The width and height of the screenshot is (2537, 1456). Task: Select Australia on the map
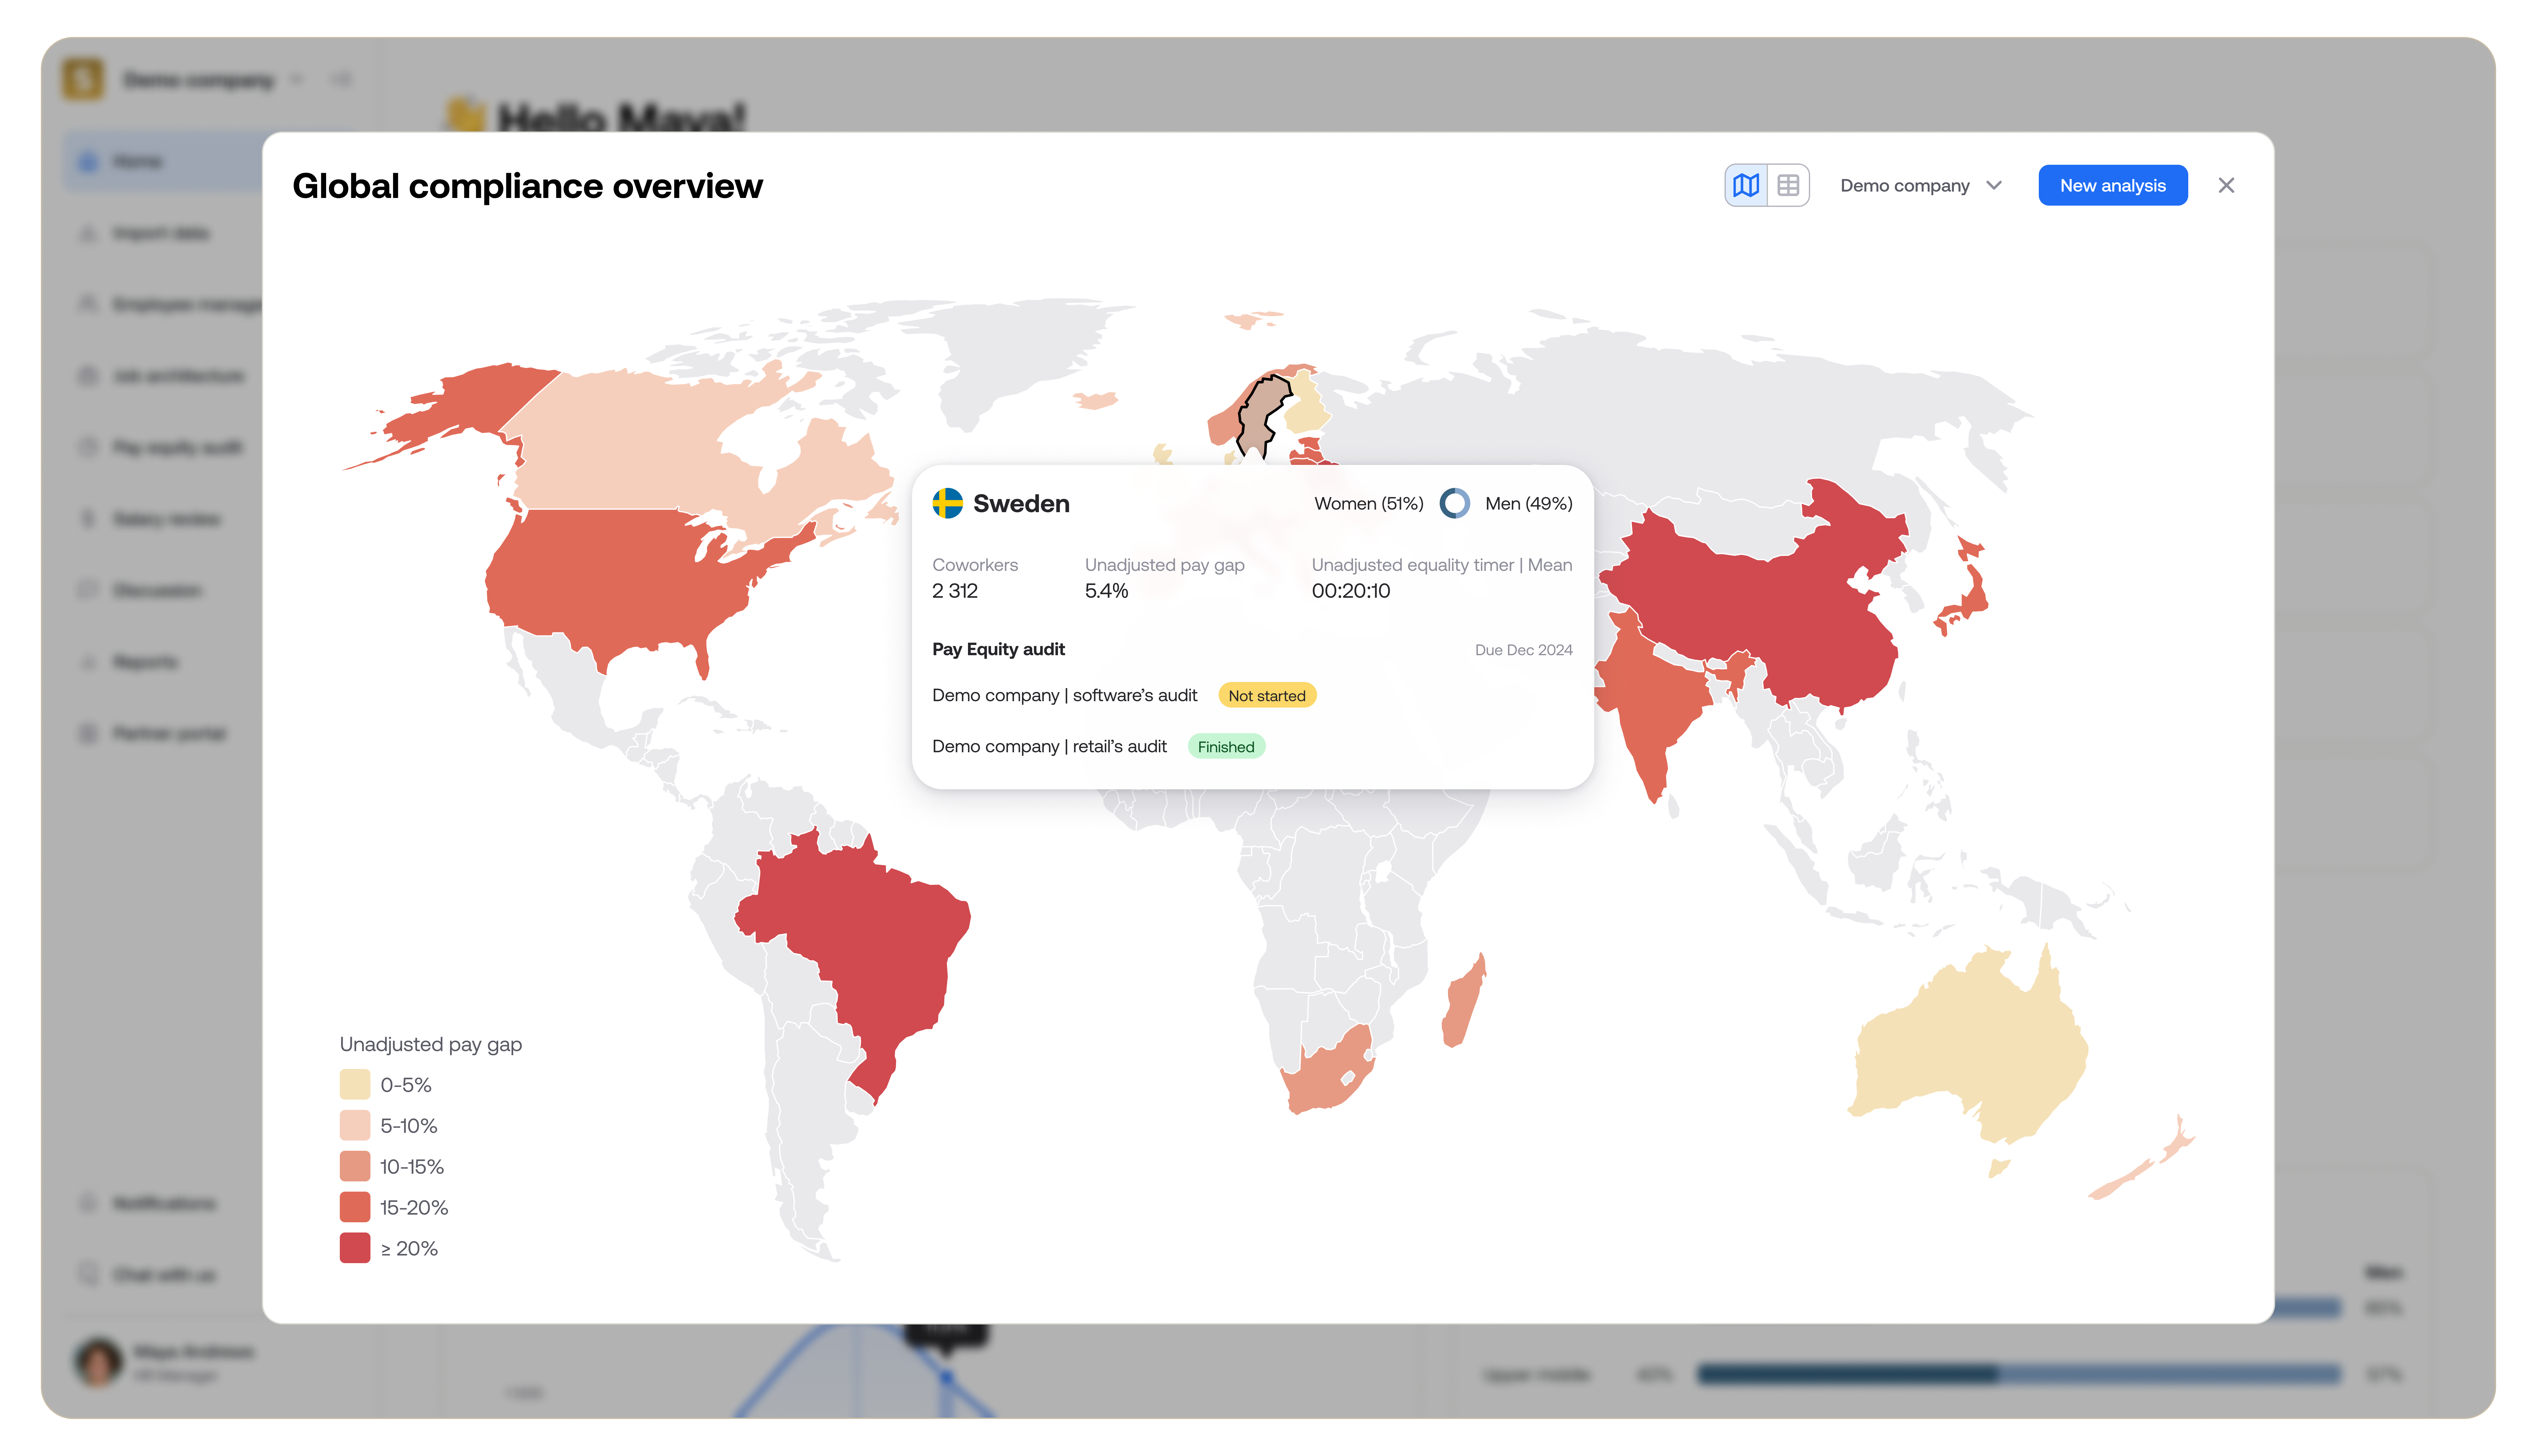[1970, 1050]
